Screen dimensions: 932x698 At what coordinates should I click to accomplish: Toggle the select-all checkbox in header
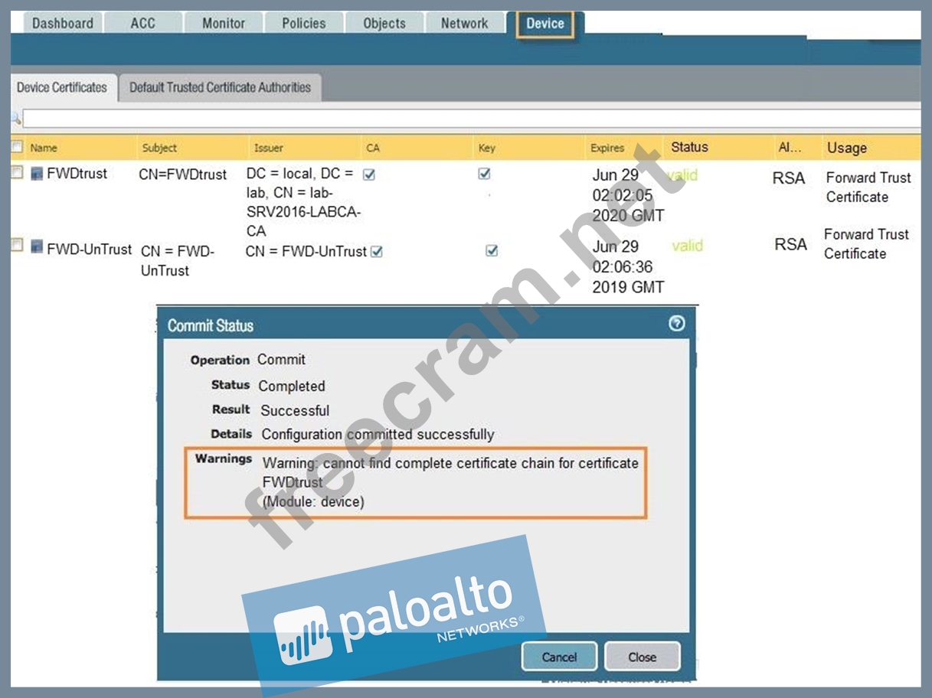[x=17, y=147]
